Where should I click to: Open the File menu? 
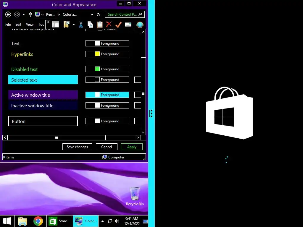pyautogui.click(x=8, y=25)
